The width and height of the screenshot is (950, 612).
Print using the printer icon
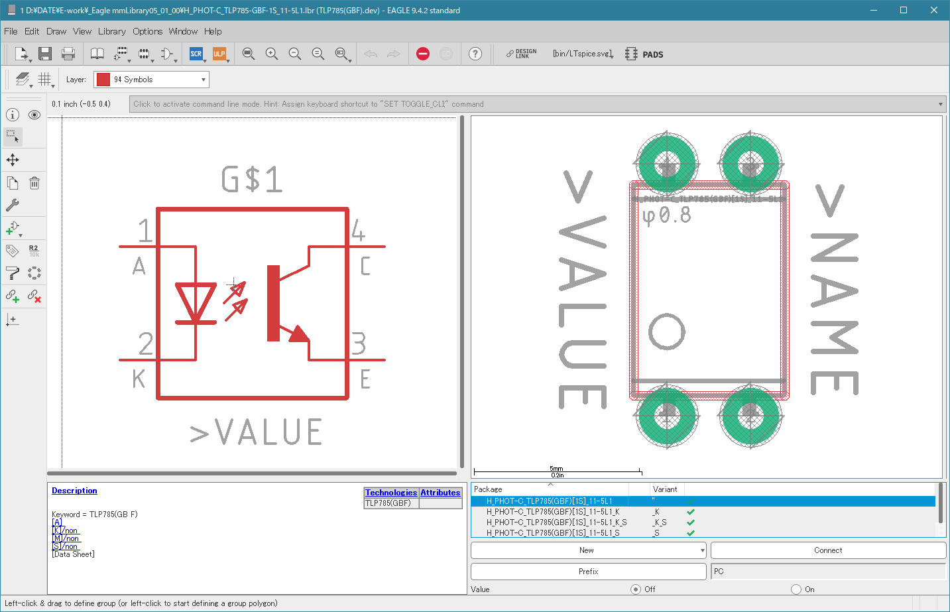(68, 54)
